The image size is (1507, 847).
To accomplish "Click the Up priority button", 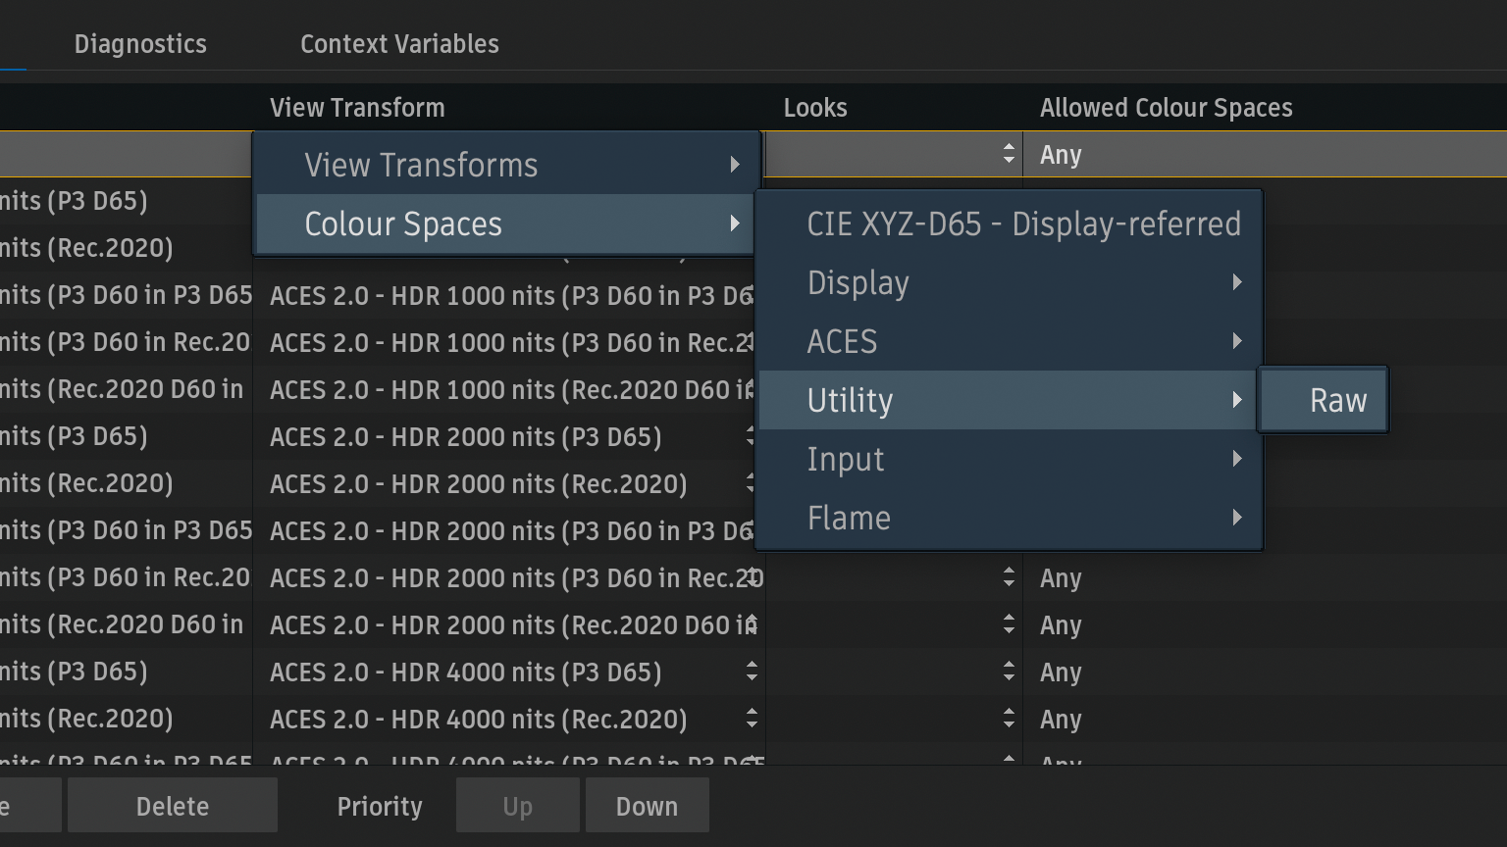I will tap(517, 806).
